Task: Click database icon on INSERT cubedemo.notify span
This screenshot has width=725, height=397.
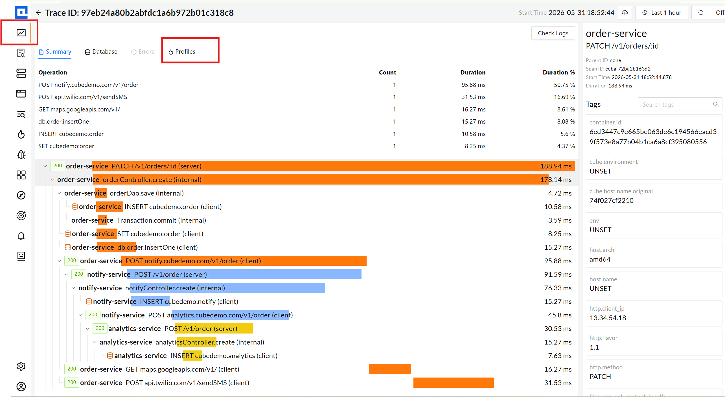Action: (89, 302)
